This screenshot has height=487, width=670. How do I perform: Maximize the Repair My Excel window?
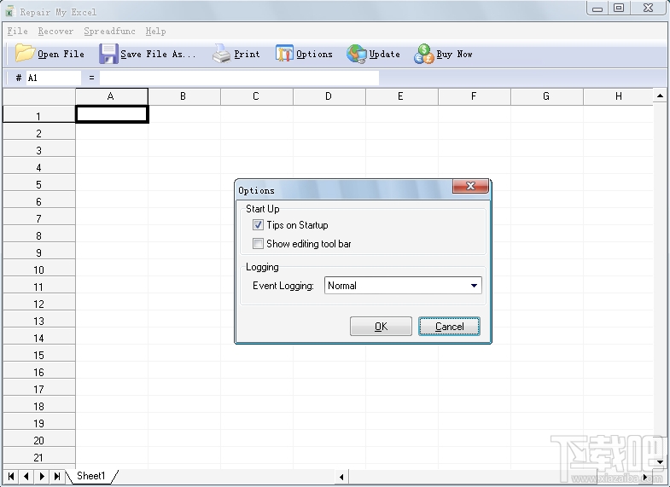coord(619,9)
